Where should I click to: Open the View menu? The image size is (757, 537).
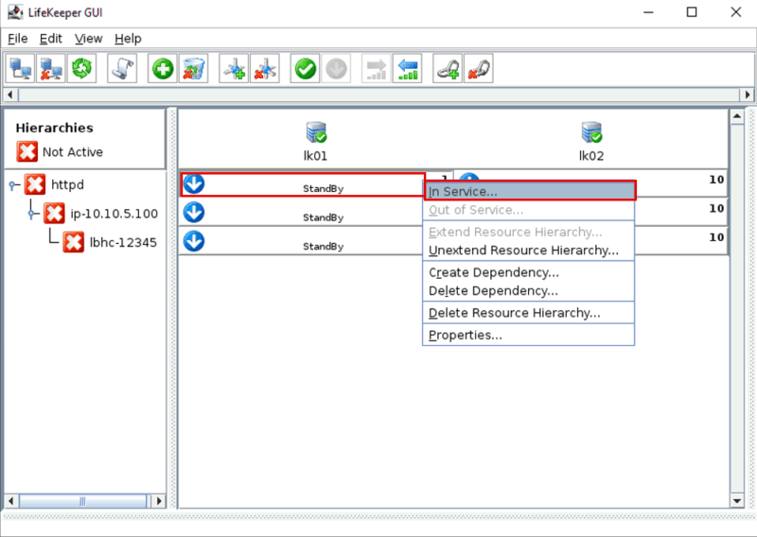pyautogui.click(x=88, y=39)
